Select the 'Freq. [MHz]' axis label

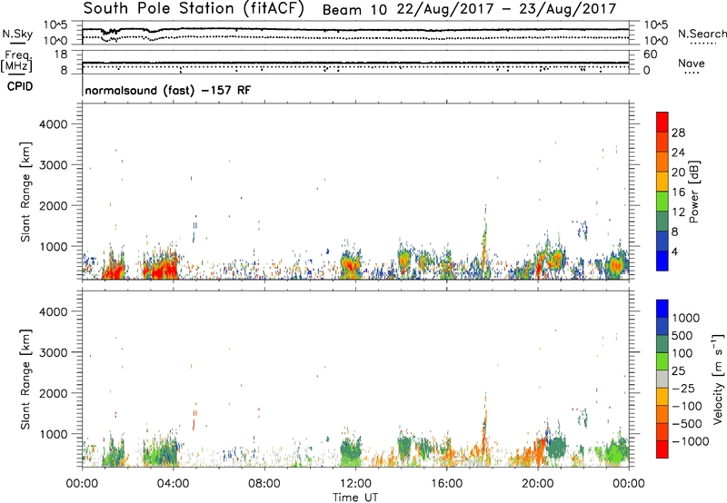point(16,62)
